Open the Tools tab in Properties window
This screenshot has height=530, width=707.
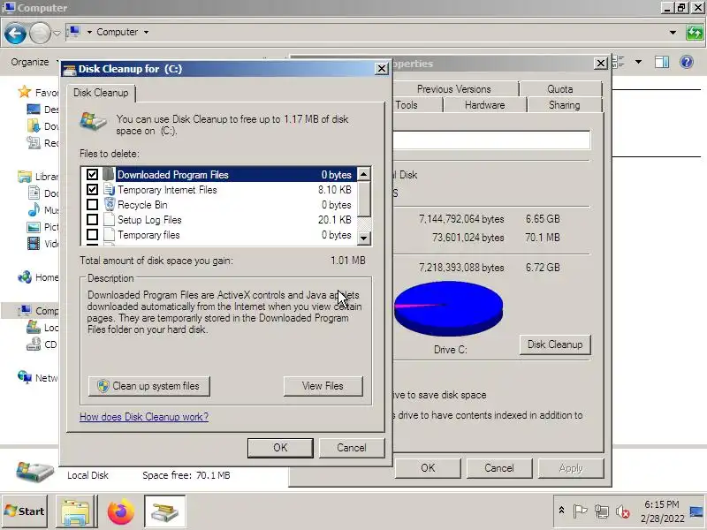pyautogui.click(x=407, y=105)
